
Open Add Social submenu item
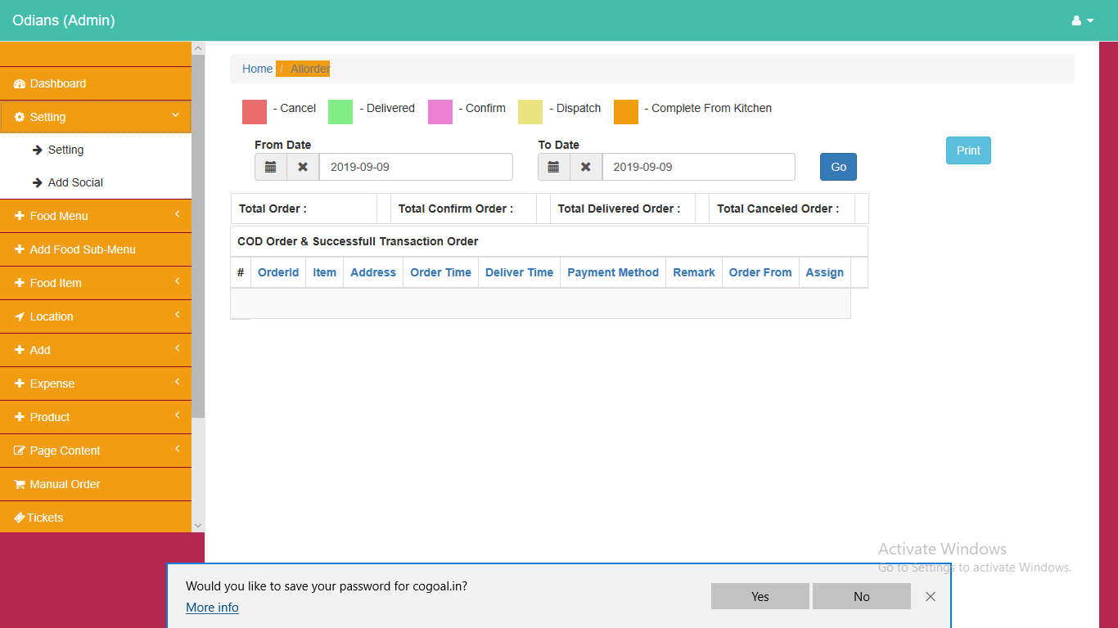click(x=75, y=182)
